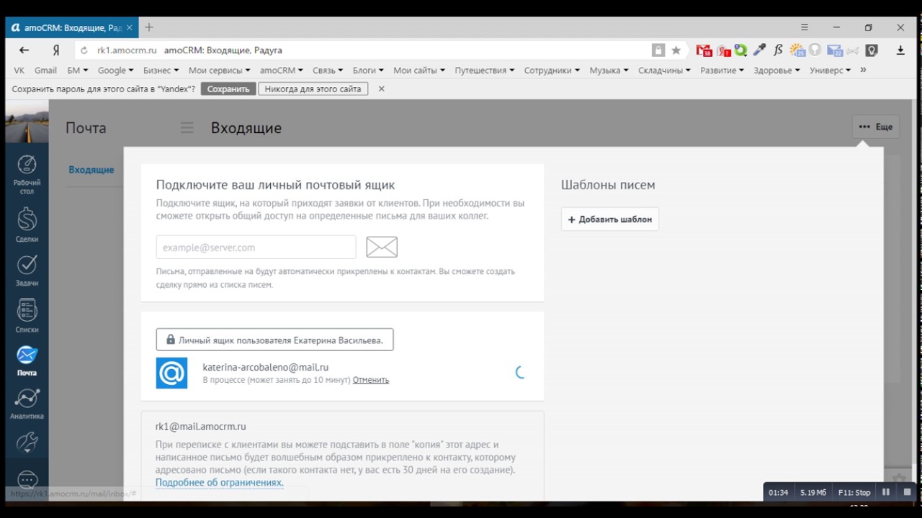Open Сделки section in sidebar

27,224
